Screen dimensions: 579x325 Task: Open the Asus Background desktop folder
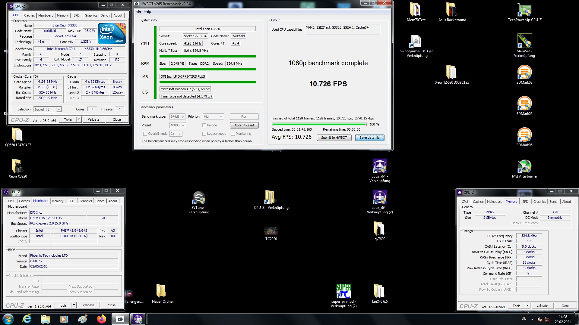pyautogui.click(x=452, y=12)
